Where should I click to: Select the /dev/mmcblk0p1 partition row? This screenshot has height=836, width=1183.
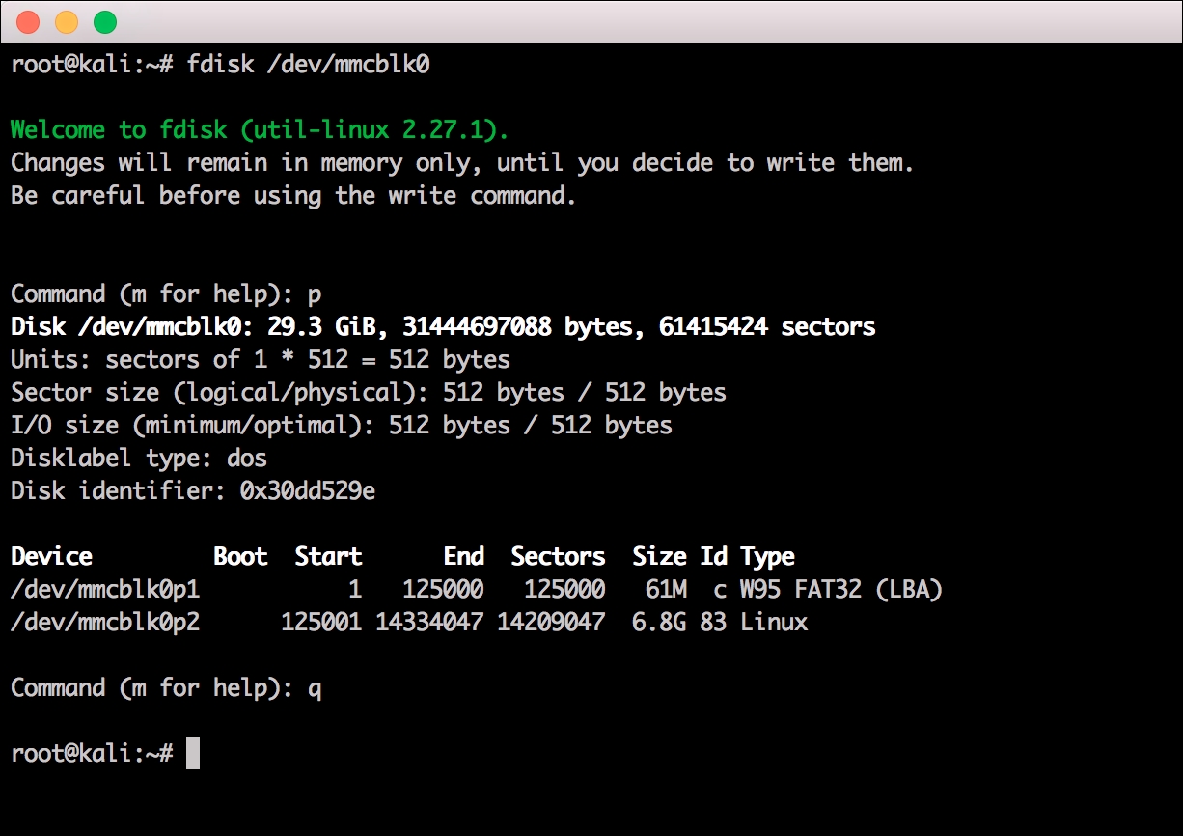(x=106, y=589)
